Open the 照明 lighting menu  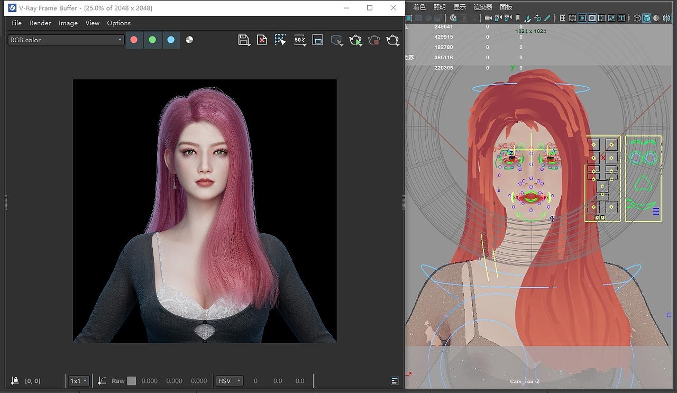(440, 7)
